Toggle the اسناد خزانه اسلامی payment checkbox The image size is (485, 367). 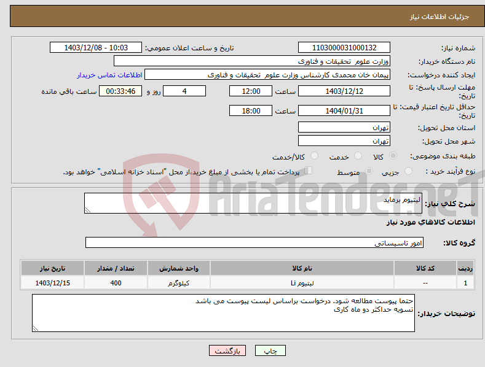[x=309, y=171]
